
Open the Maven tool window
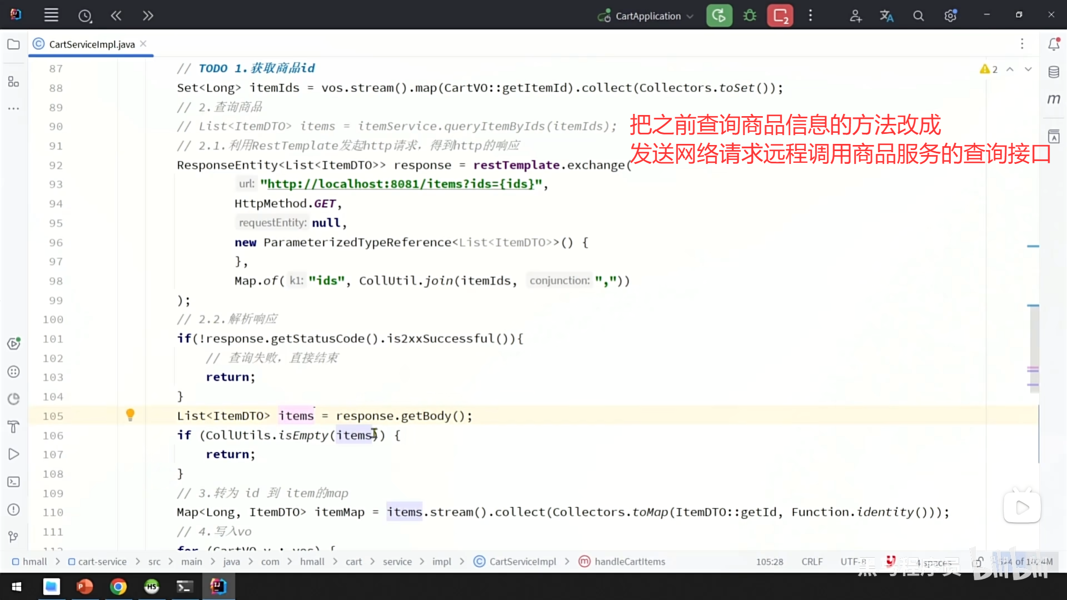pyautogui.click(x=1054, y=99)
